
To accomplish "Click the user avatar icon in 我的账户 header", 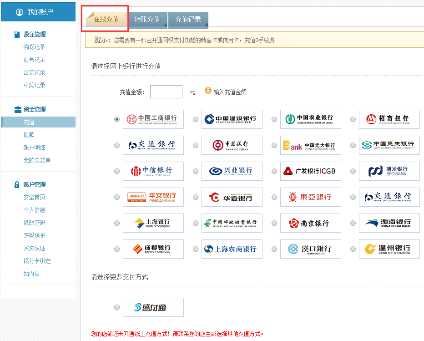I will [x=20, y=12].
